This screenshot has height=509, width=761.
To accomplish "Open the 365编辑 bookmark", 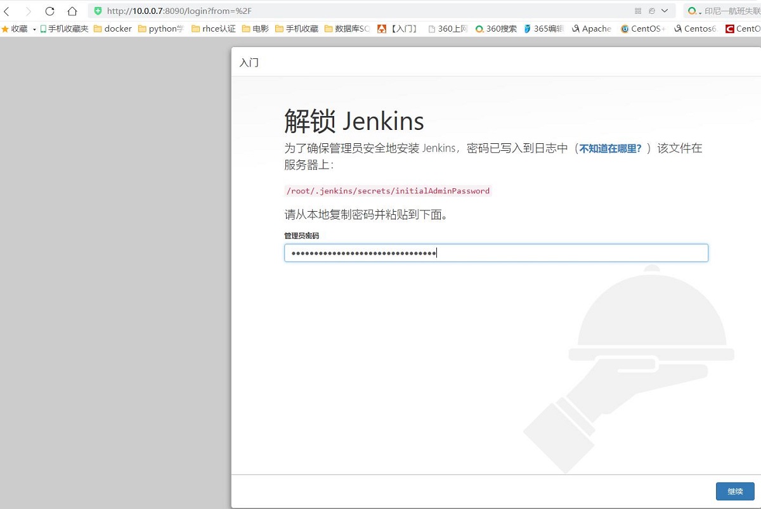I will (x=544, y=29).
